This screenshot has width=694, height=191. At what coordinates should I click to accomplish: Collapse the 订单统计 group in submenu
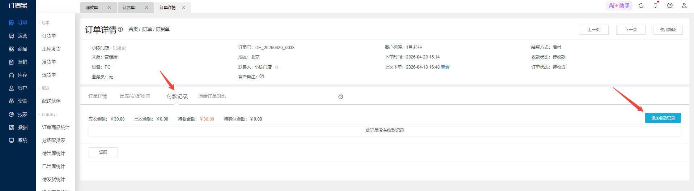(x=48, y=114)
